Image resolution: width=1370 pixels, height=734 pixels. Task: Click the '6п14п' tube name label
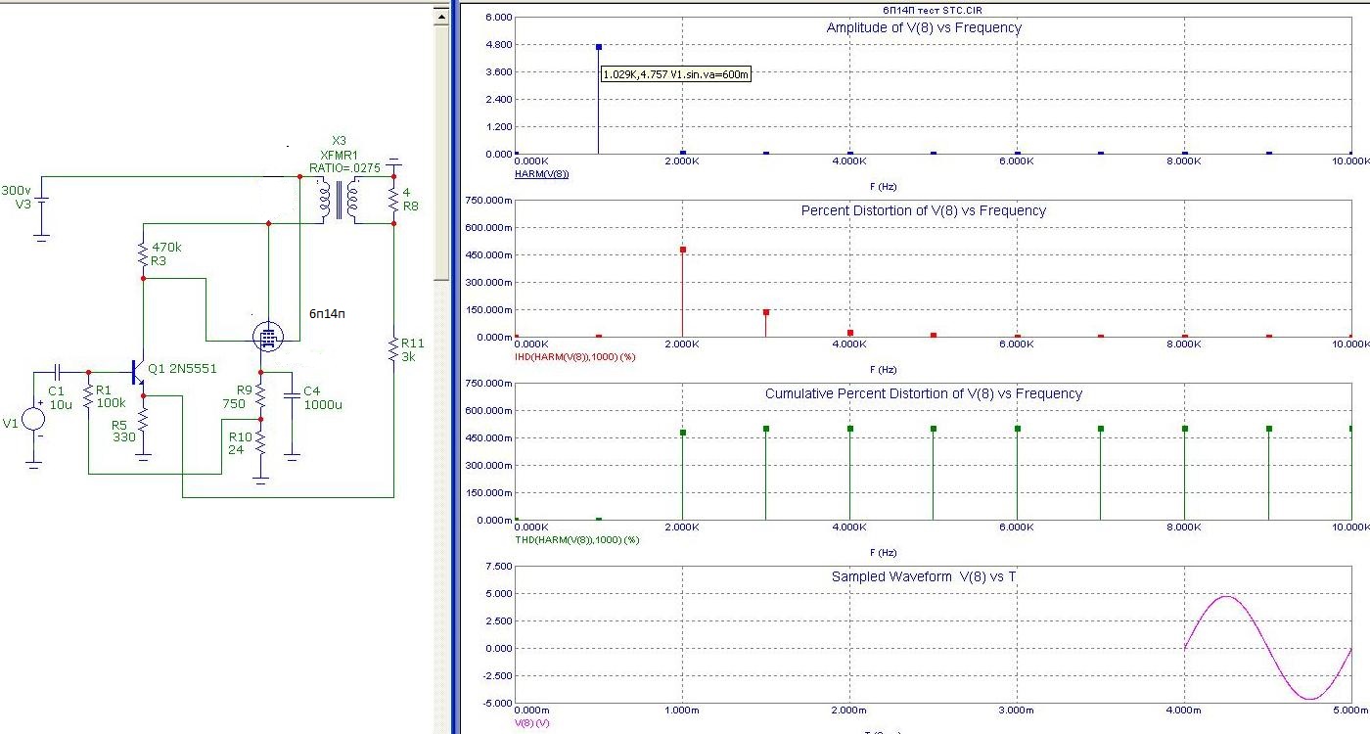pos(329,313)
